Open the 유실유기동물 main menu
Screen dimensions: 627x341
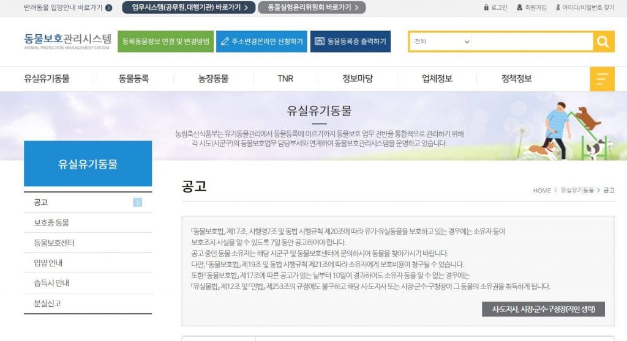click(x=47, y=79)
